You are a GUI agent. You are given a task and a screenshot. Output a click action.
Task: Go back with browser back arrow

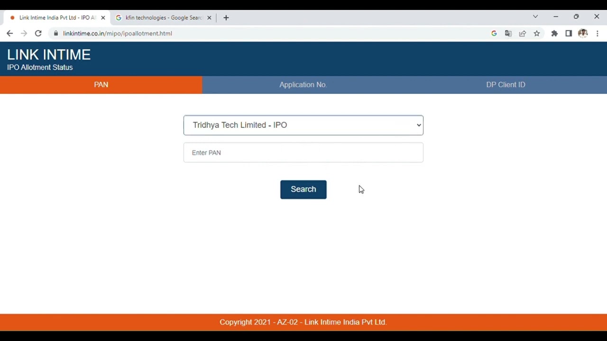(9, 34)
